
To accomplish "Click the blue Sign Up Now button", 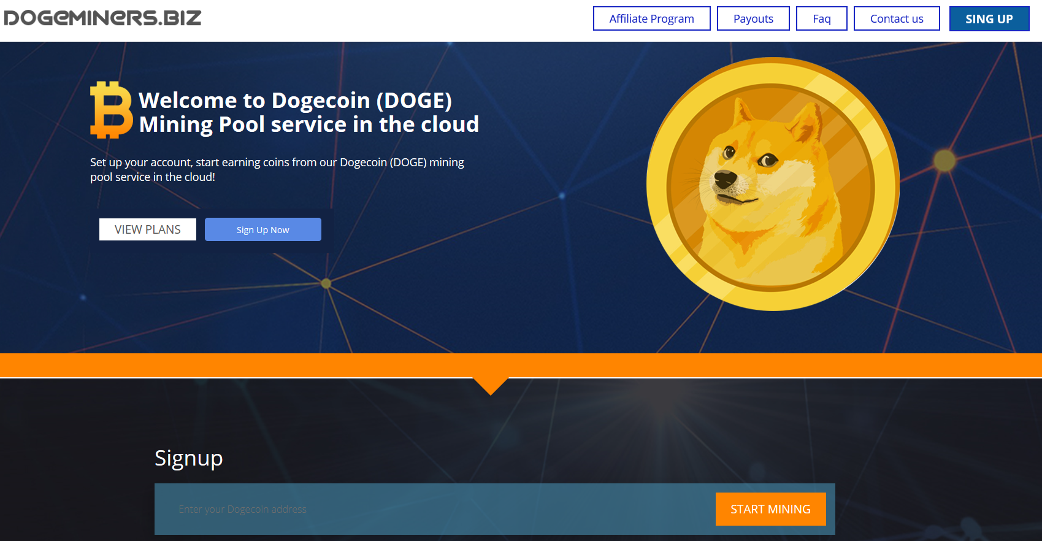I will 263,229.
